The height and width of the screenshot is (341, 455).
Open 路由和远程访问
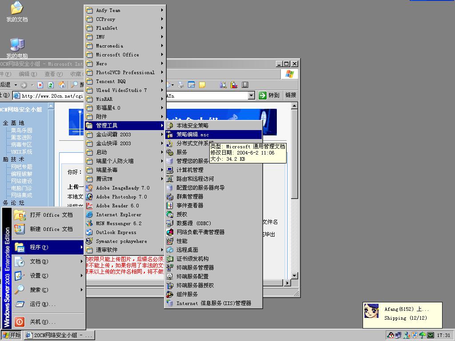(214, 179)
